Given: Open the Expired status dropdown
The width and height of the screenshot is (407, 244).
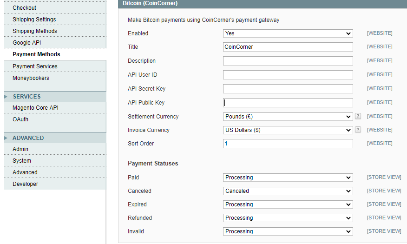Looking at the screenshot, I should [x=288, y=204].
